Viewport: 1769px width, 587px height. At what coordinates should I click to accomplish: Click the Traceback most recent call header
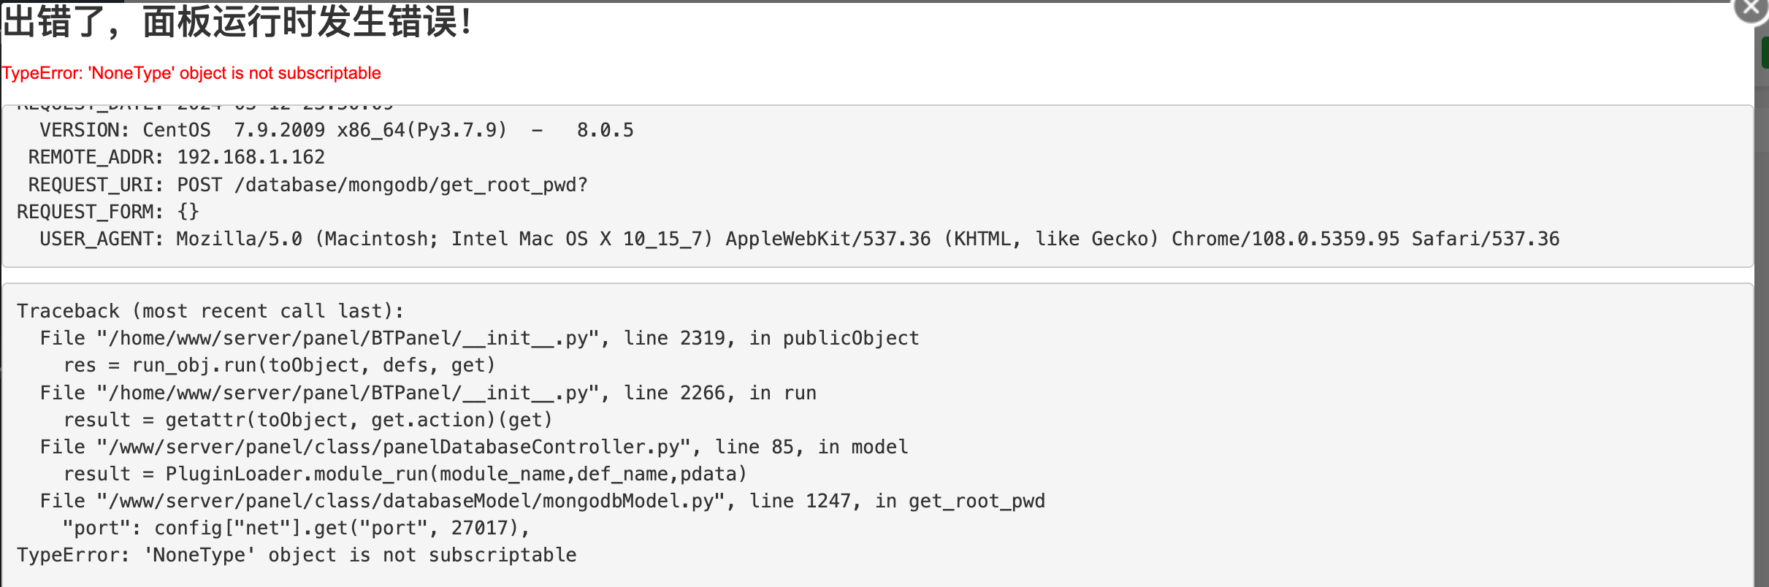(x=210, y=311)
